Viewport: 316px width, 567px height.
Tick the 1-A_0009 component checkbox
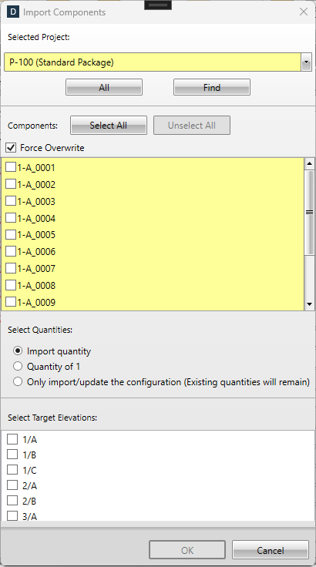pos(11,302)
